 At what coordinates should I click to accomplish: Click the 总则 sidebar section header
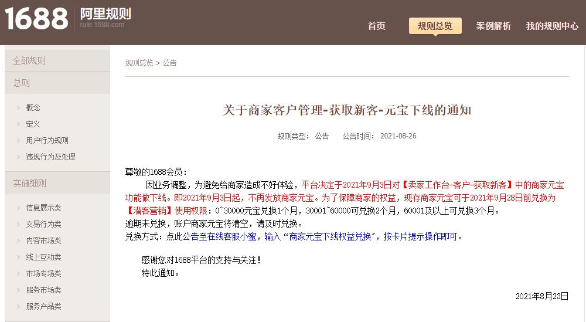tap(22, 83)
